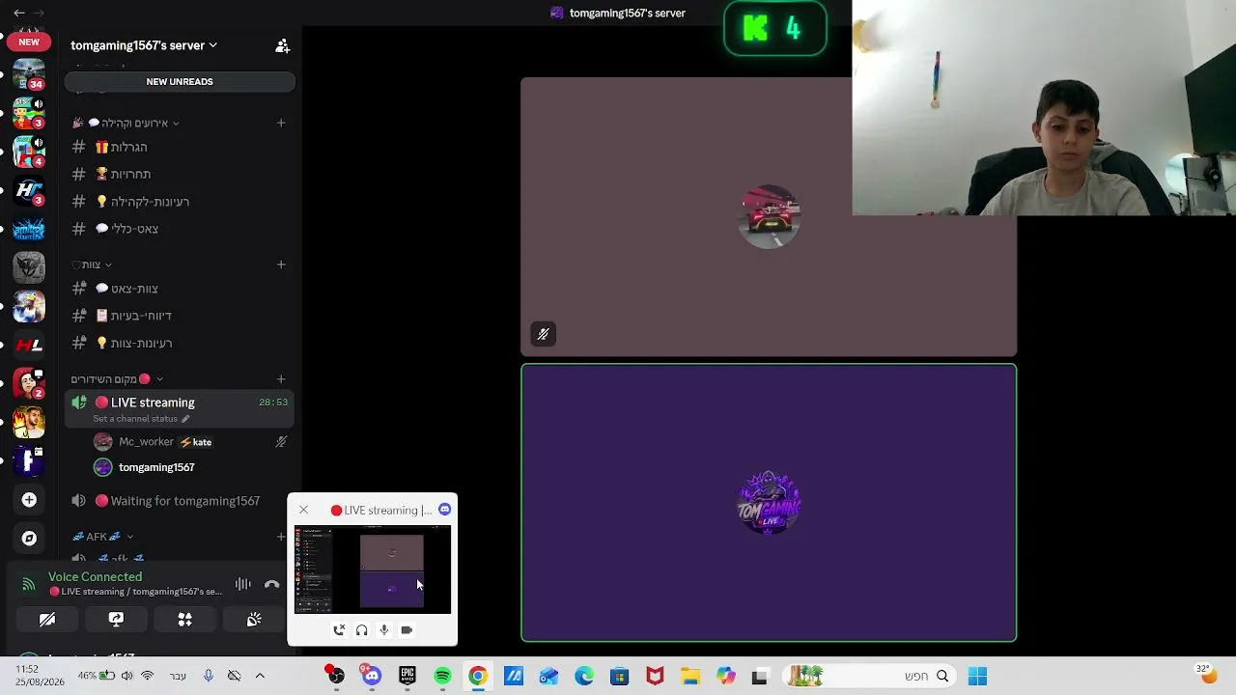Open the soundboard button
This screenshot has height=695, width=1236.
click(x=254, y=620)
